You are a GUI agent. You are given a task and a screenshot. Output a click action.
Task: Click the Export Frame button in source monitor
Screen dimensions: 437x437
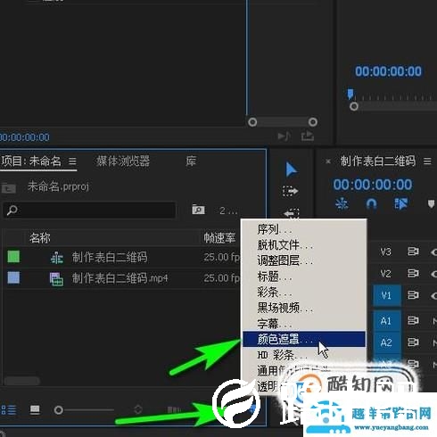308,136
